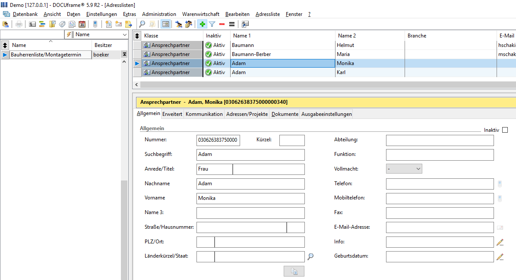The image size is (516, 280).
Task: Open the Adressliste menu
Action: pyautogui.click(x=268, y=14)
